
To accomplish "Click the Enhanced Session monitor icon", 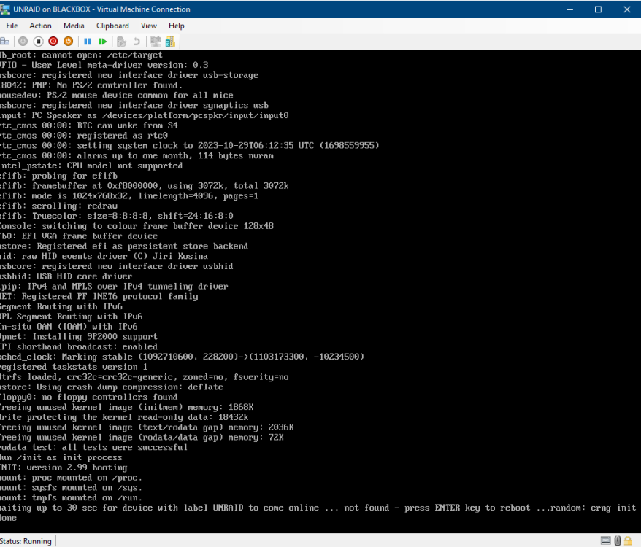I will point(156,42).
